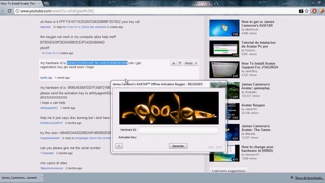The width and height of the screenshot is (325, 183).
Task: Click 'can you please give me the serial number'
Action: click(x=70, y=148)
